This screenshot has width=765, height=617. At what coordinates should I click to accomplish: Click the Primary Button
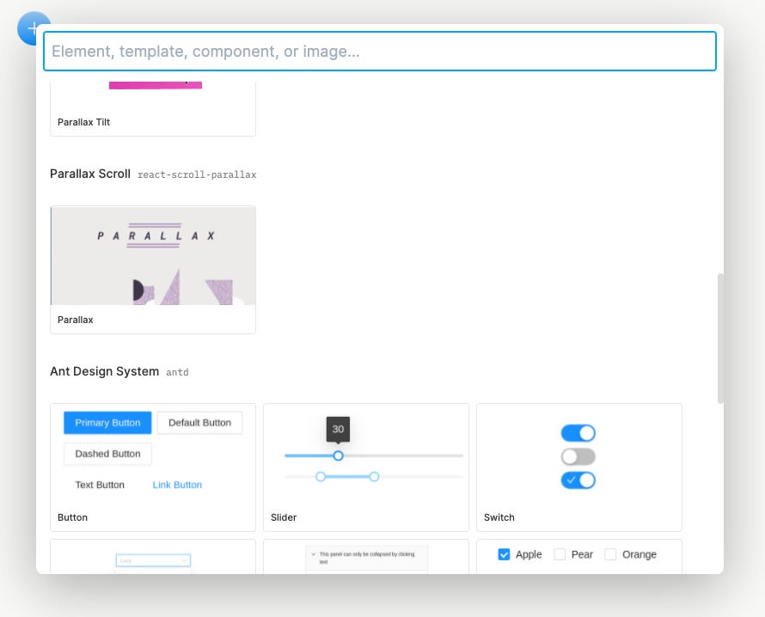[x=107, y=422]
